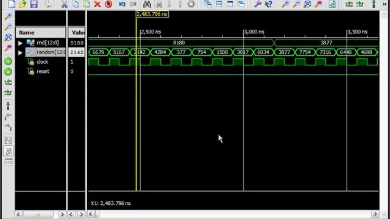This screenshot has width=390, height=219.
Task: Expand the rnd[12:0] signal bus
Action: (x=20, y=43)
